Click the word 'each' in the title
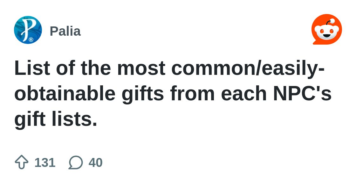This screenshot has width=356, height=186. point(243,93)
